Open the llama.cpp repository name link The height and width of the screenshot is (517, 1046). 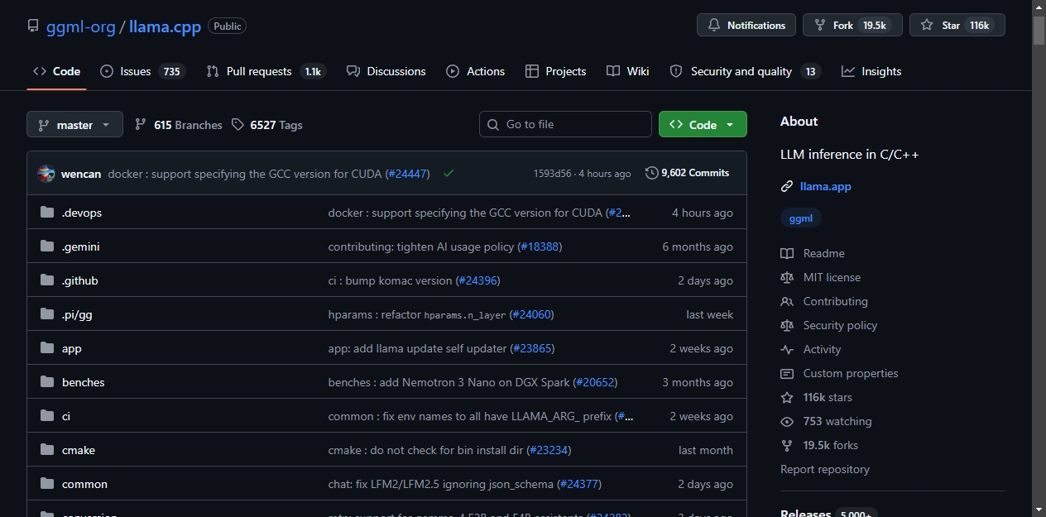165,26
